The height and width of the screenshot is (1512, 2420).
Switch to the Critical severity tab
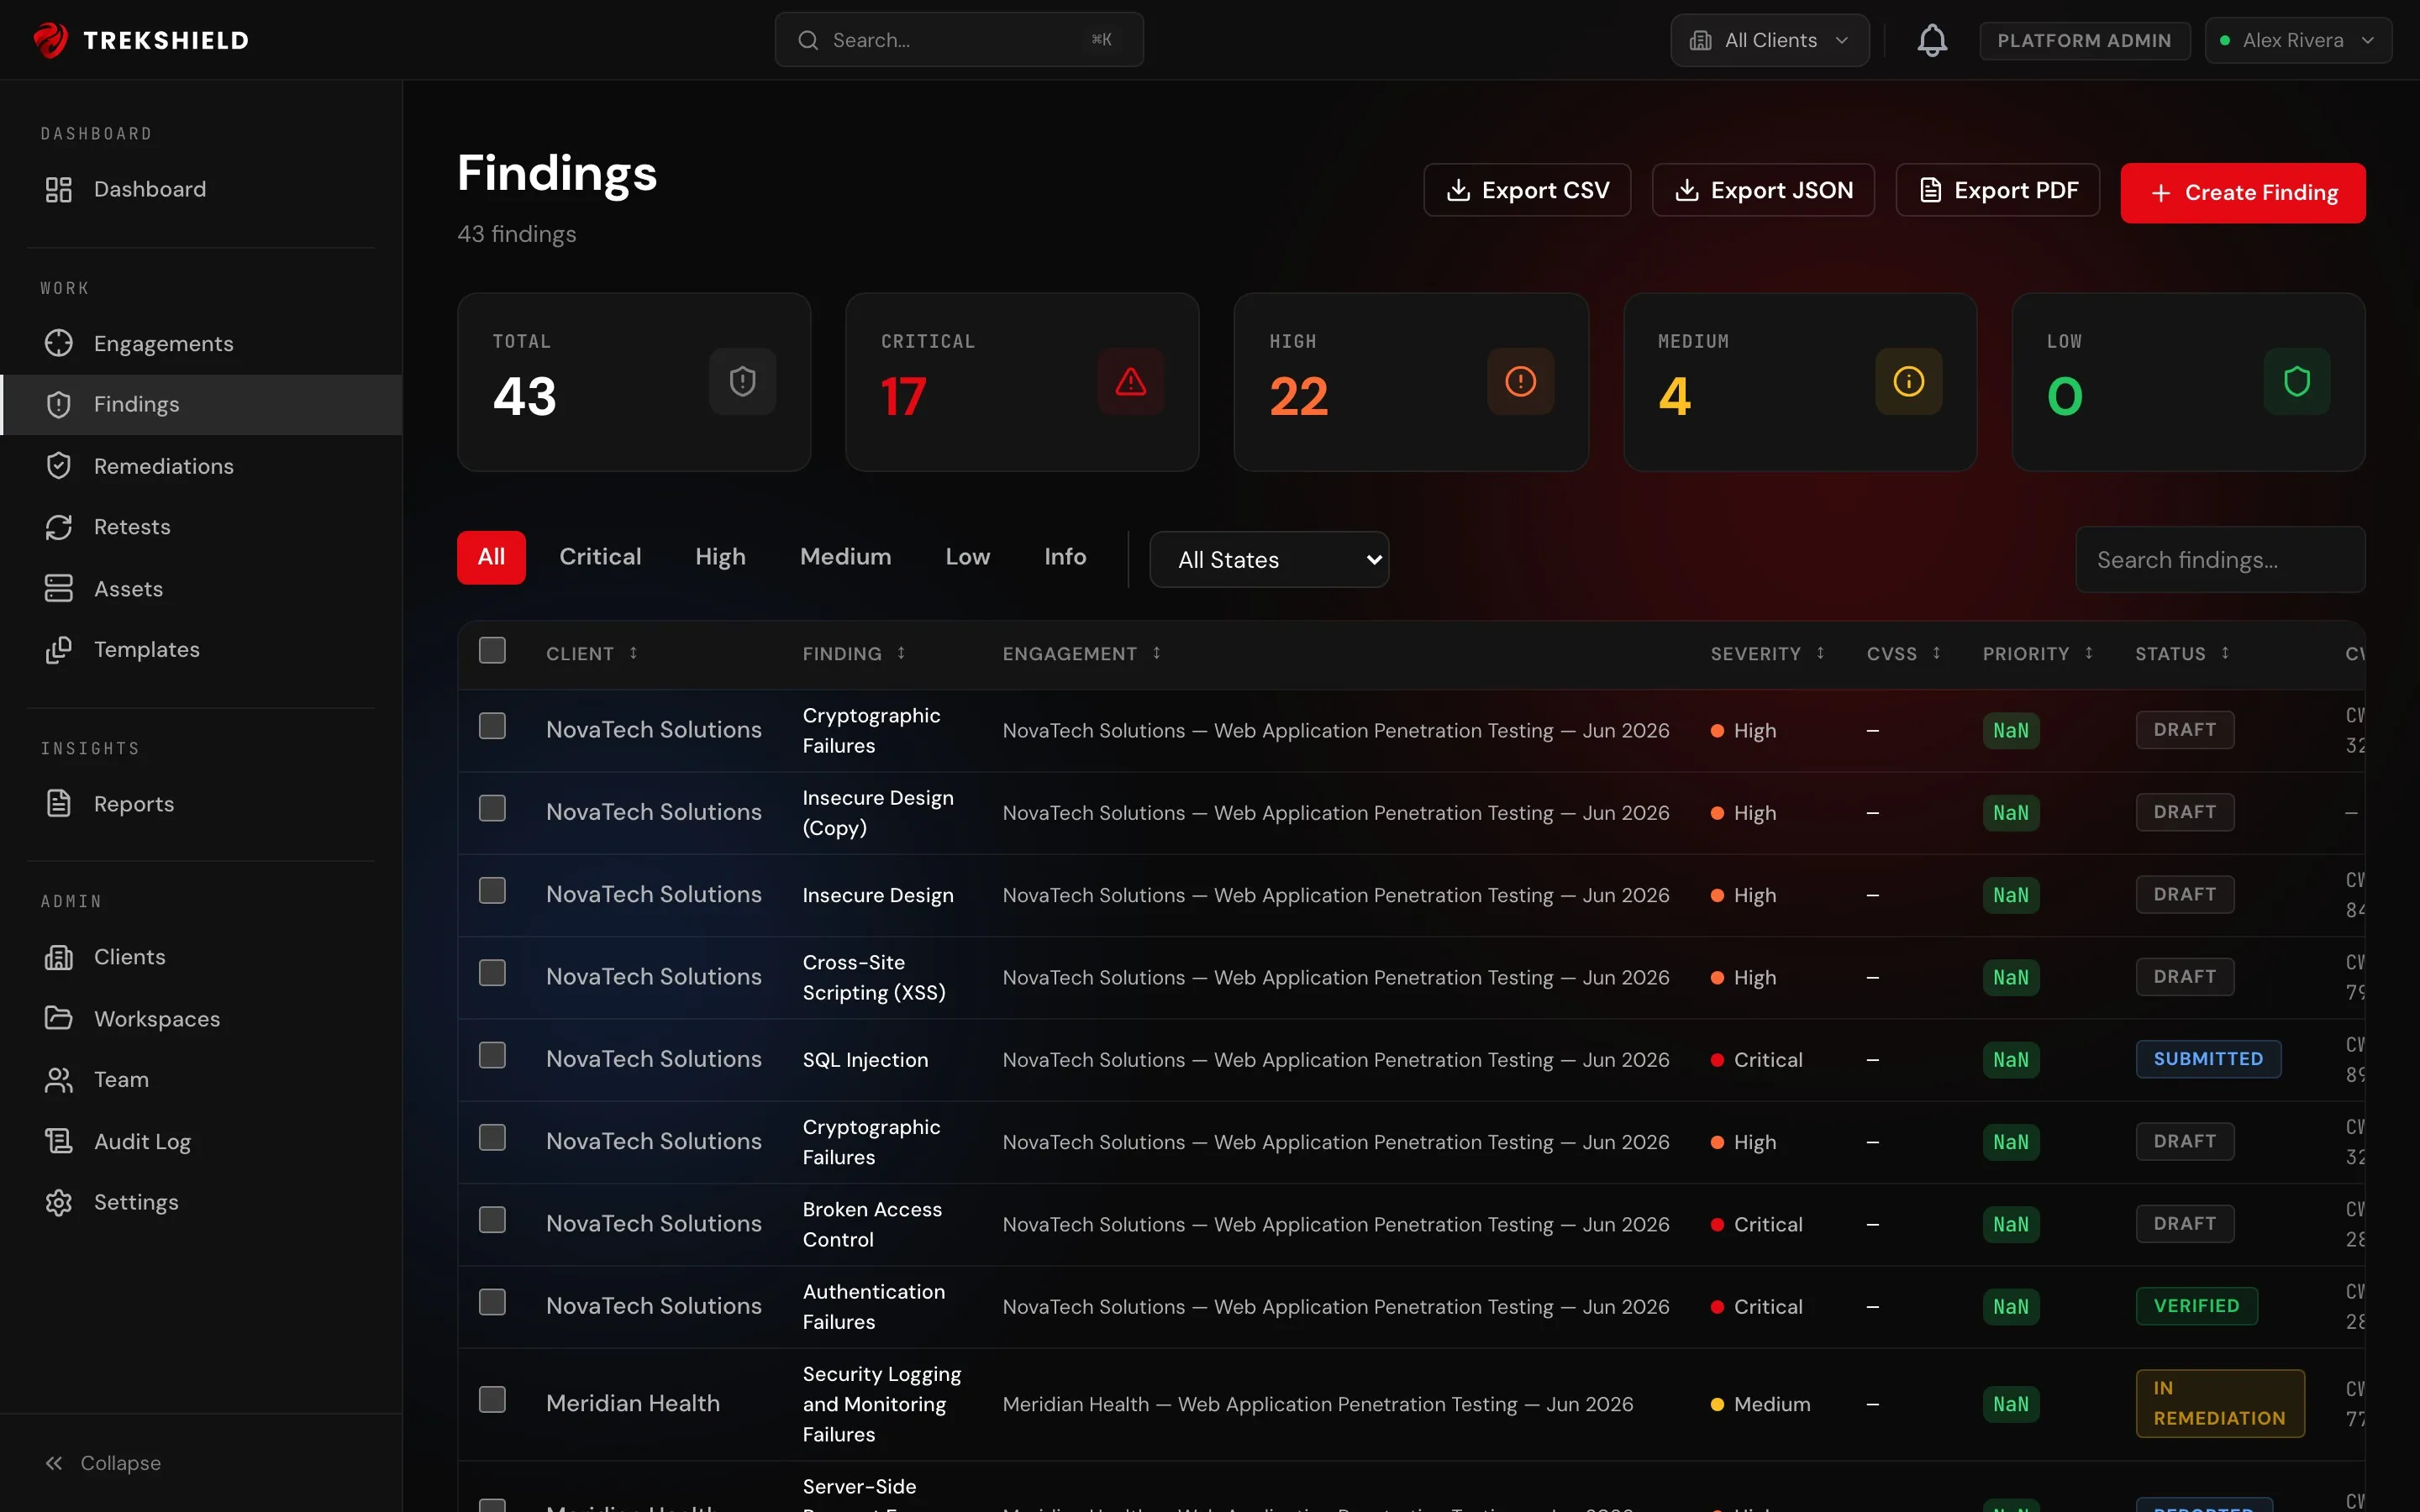coord(600,557)
